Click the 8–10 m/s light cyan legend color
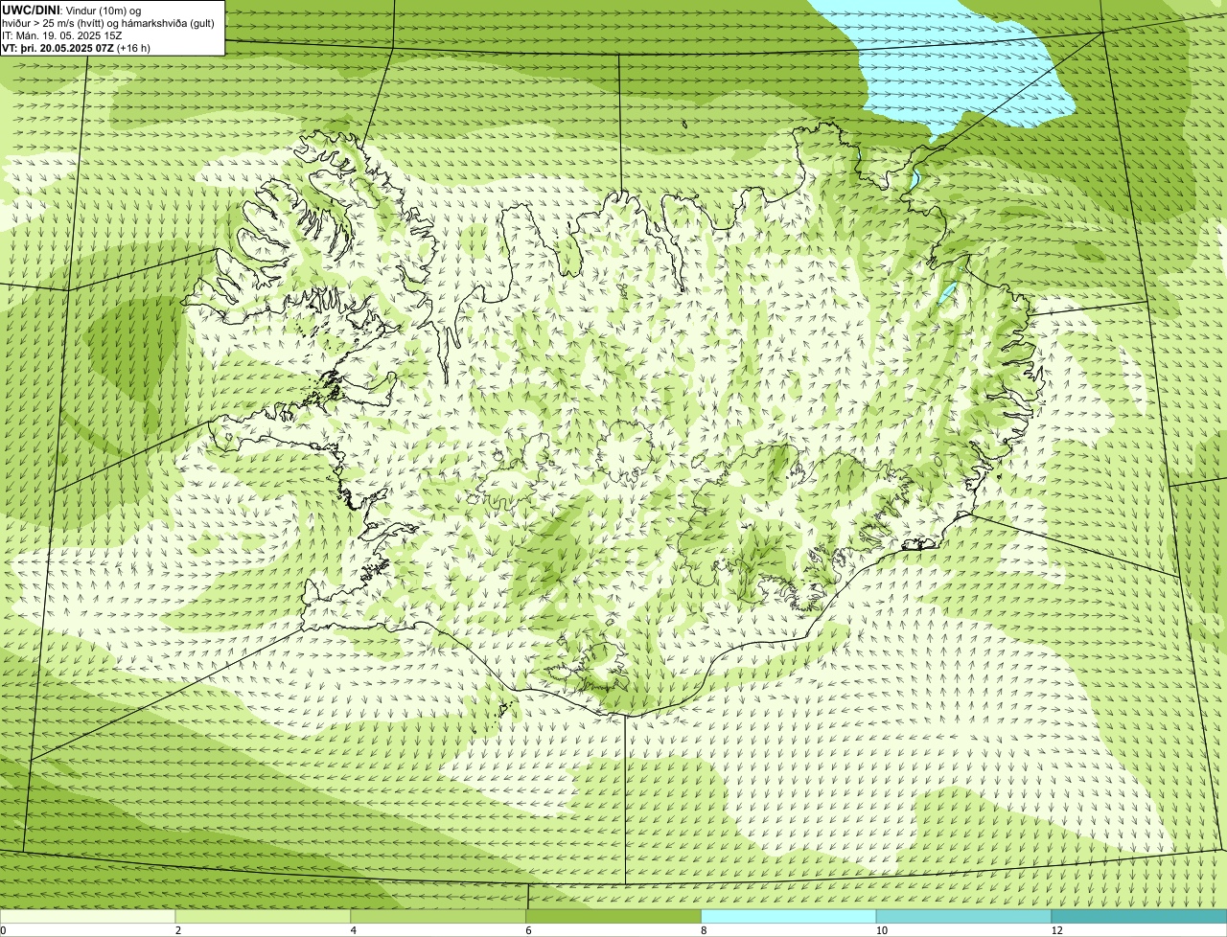The width and height of the screenshot is (1227, 937). point(790,917)
